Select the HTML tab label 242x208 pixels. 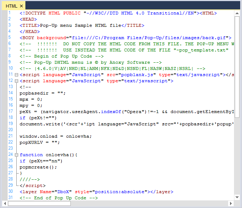coord(11,6)
